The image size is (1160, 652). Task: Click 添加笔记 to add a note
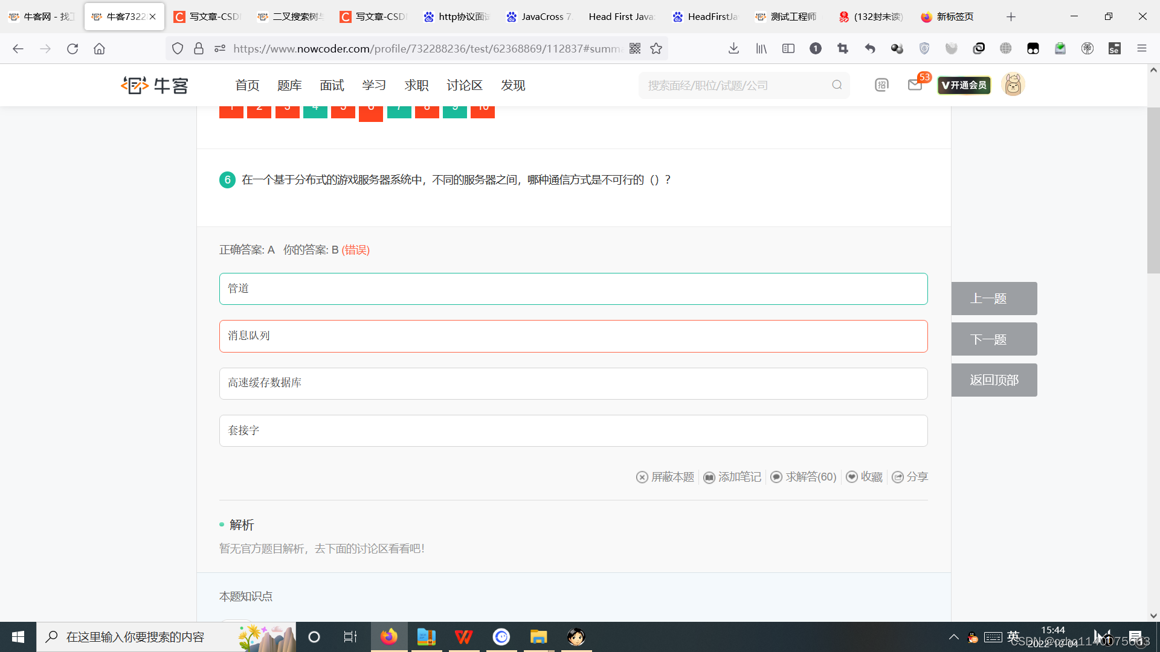pos(732,477)
